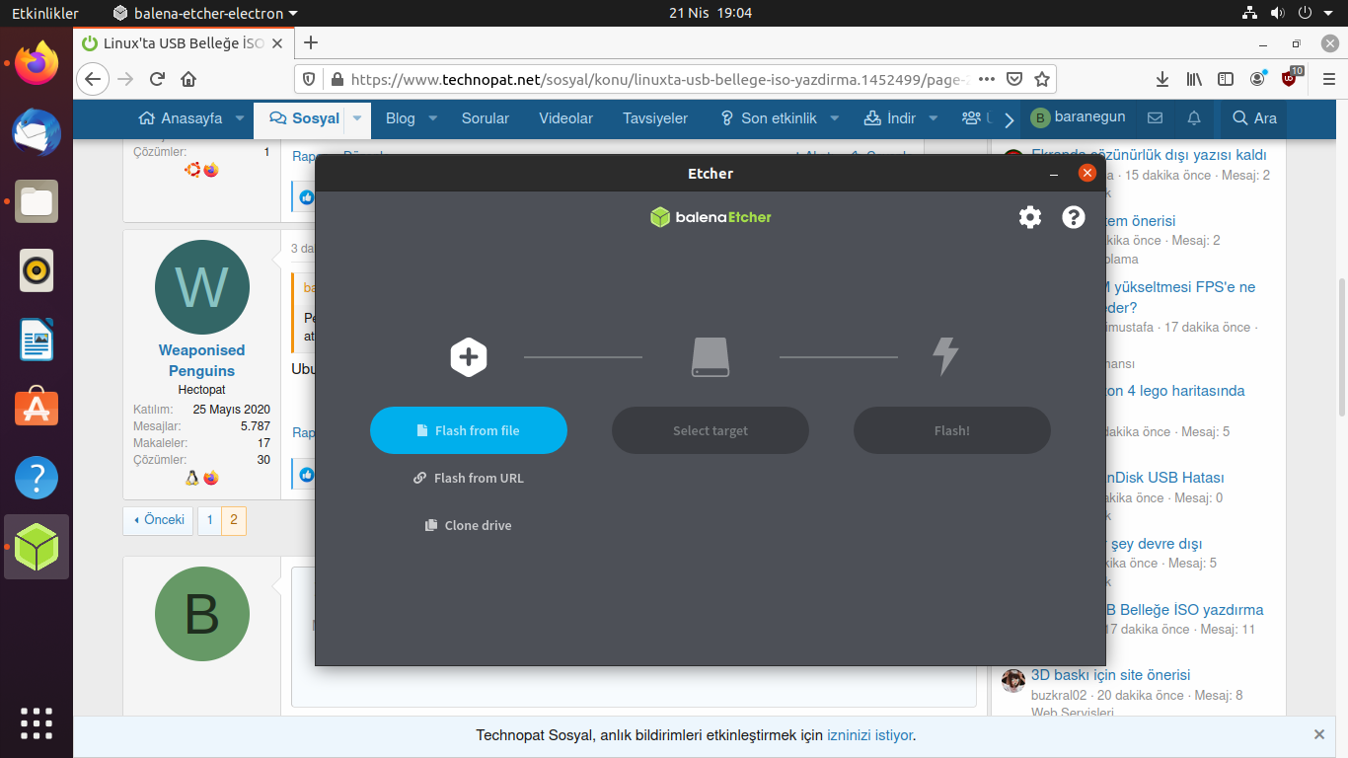The height and width of the screenshot is (758, 1348).
Task: Launch Thunderbird from the dock
Action: coord(37,132)
